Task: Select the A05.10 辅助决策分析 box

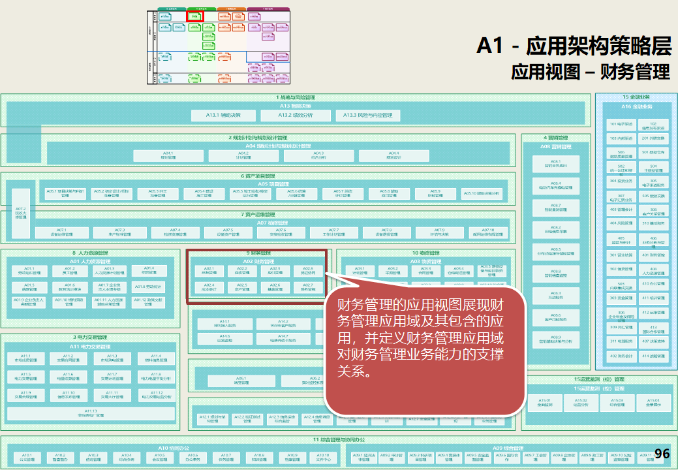Action: point(482,193)
